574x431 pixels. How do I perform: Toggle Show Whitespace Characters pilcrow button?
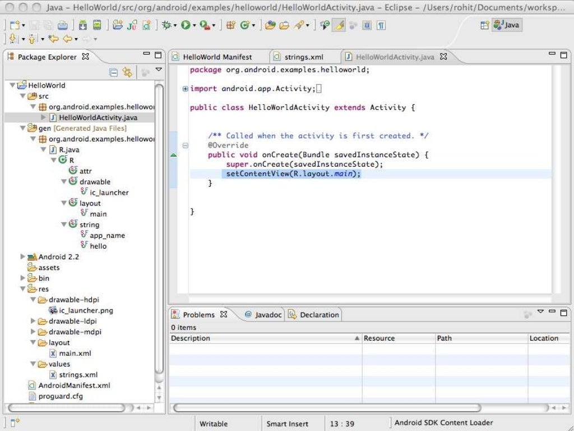[x=381, y=25]
